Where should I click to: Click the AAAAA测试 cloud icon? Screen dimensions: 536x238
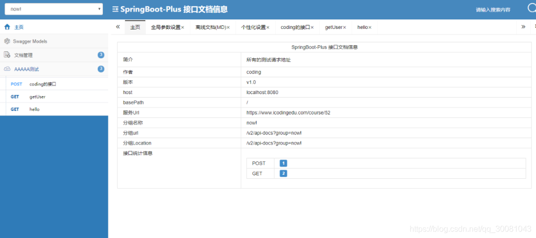[x=7, y=69]
